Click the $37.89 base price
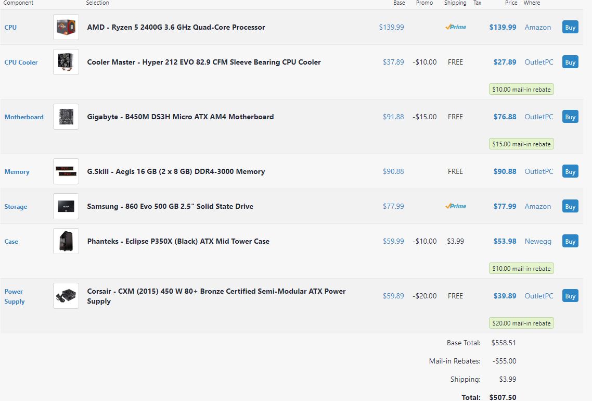The height and width of the screenshot is (401, 592). tap(393, 62)
